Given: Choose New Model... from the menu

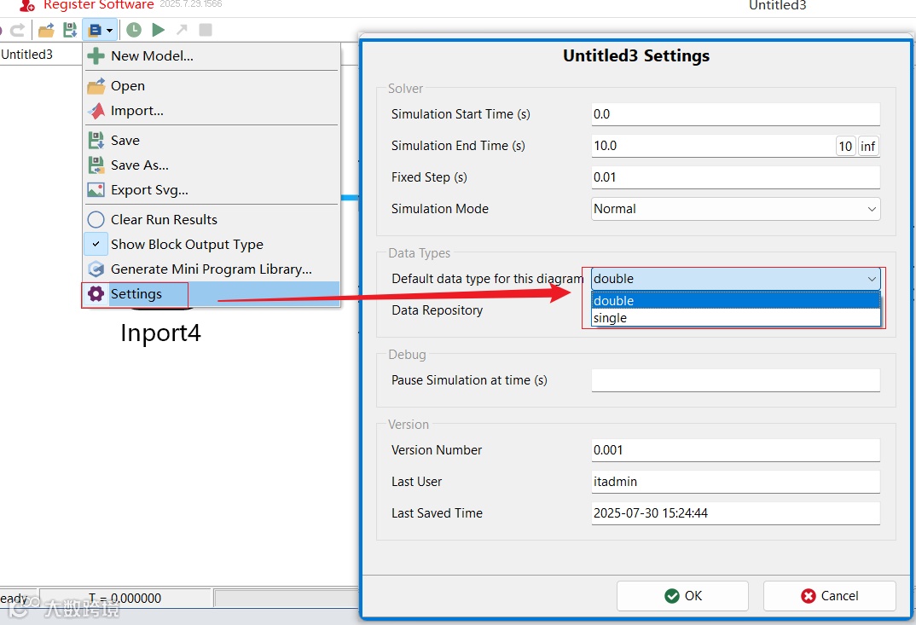Looking at the screenshot, I should 212,56.
